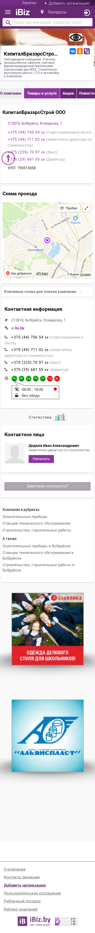Expand Ключевые слова для поиска компании
95x933 pixels.
click(48, 292)
